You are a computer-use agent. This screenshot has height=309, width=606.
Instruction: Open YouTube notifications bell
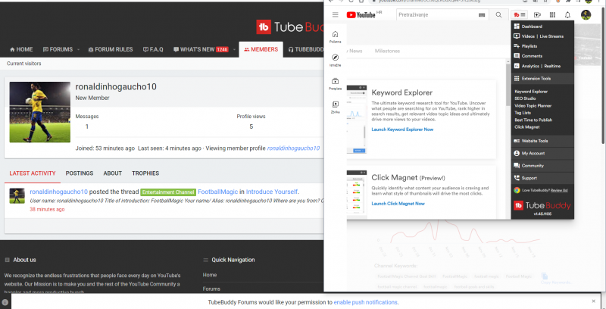[567, 14]
